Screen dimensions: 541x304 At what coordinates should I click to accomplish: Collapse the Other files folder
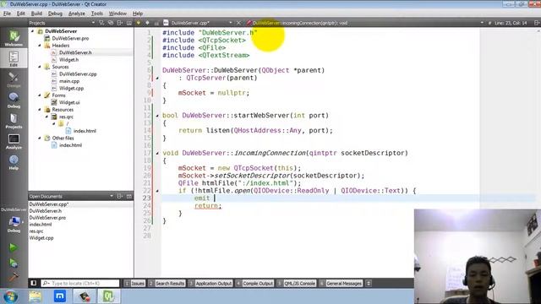point(40,138)
